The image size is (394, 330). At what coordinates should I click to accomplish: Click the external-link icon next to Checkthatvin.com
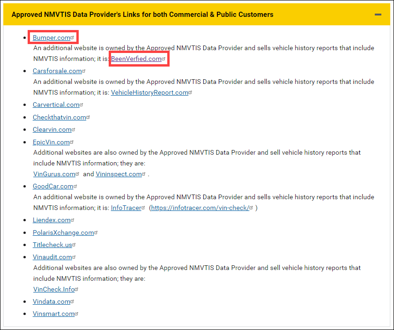coord(88,117)
